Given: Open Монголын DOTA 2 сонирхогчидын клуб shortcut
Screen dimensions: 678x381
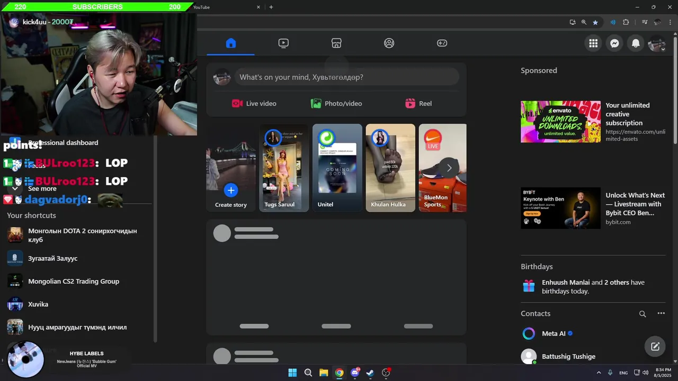Looking at the screenshot, I should pyautogui.click(x=78, y=235).
